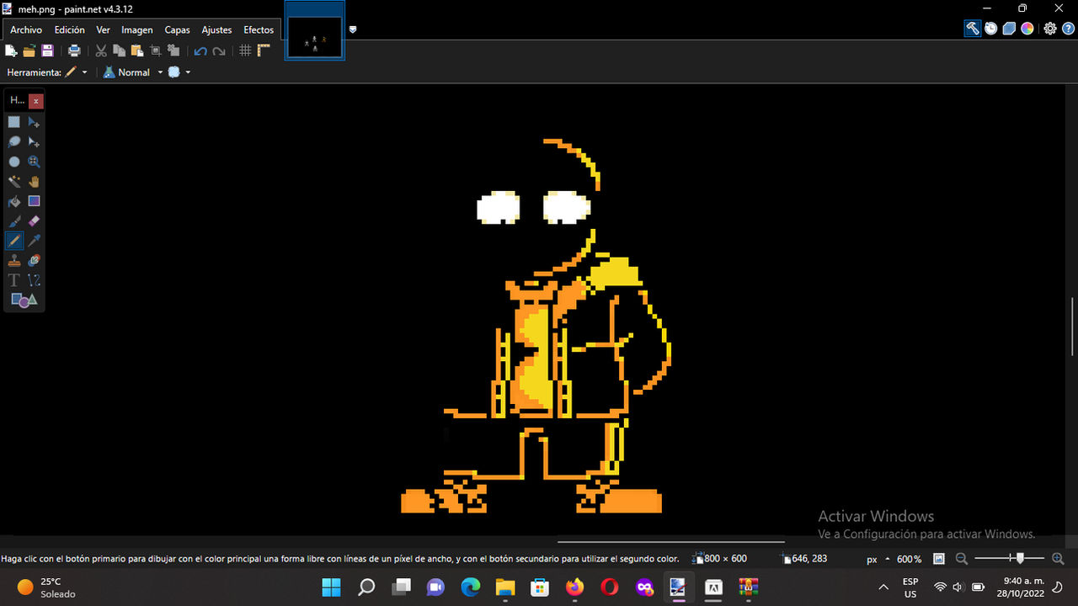Viewport: 1078px width, 606px height.
Task: Select the Gradient tool
Action: [34, 201]
